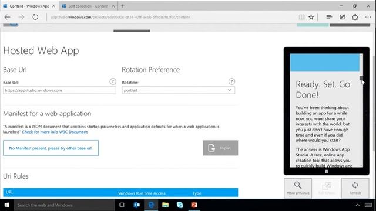Click the Base Url help question icon
The image size is (376, 211).
(113, 81)
